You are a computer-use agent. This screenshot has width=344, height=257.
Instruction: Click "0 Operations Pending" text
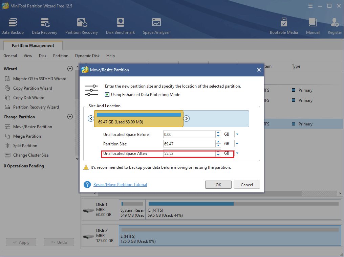24,166
